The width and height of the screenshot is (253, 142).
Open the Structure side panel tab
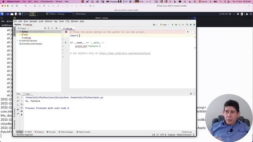[14, 112]
